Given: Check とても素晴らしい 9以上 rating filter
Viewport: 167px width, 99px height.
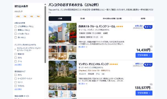Looking at the screenshot, I should pyautogui.click(x=16, y=26).
